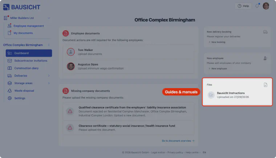The height and width of the screenshot is (158, 276).
Task: Switch project via Office Complex Birmingham selector
Action: point(27,45)
